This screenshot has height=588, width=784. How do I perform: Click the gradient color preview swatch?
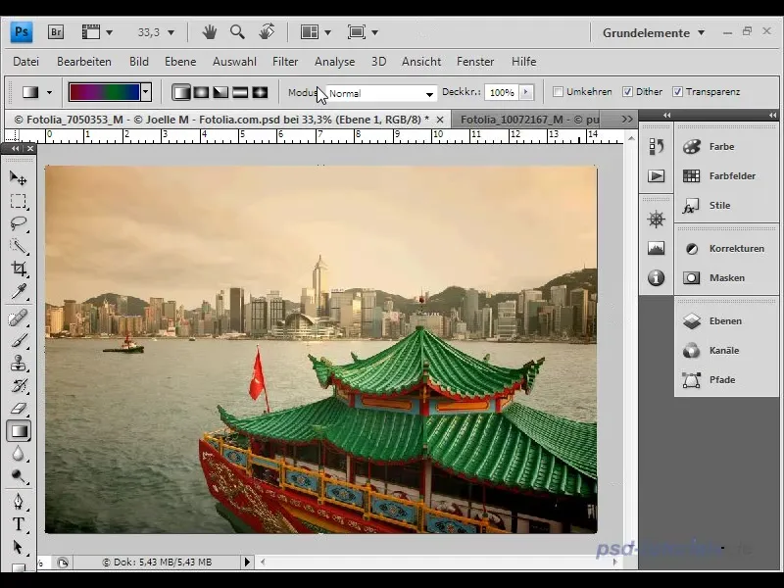coord(105,92)
